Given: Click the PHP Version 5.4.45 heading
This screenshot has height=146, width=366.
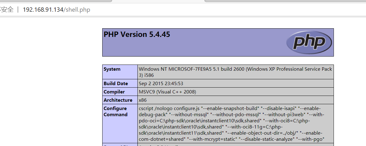Looking at the screenshot, I should tap(137, 34).
